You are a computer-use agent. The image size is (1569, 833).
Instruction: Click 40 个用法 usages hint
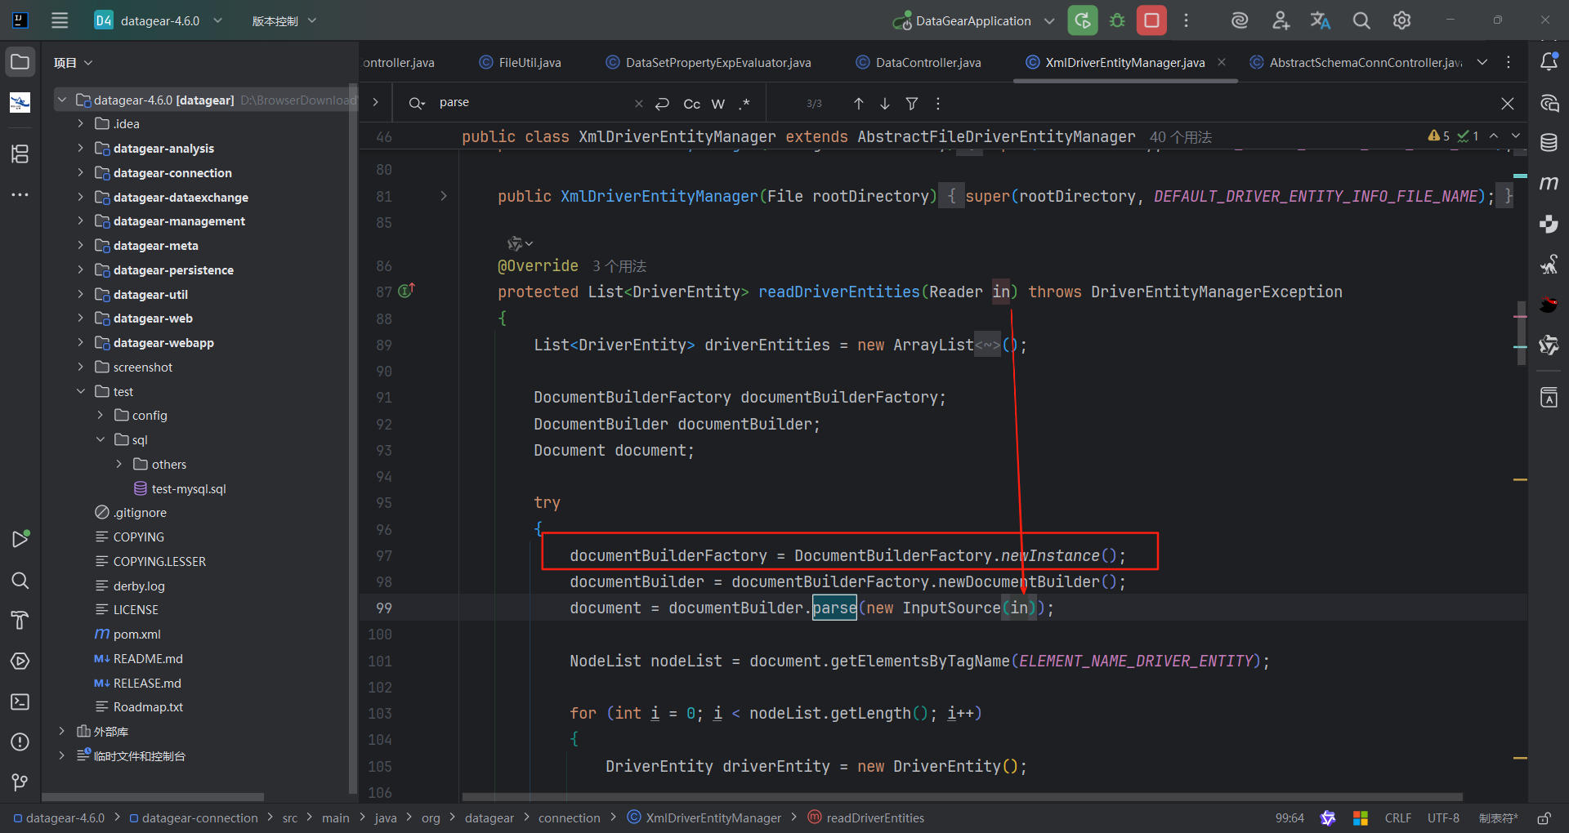click(x=1180, y=137)
